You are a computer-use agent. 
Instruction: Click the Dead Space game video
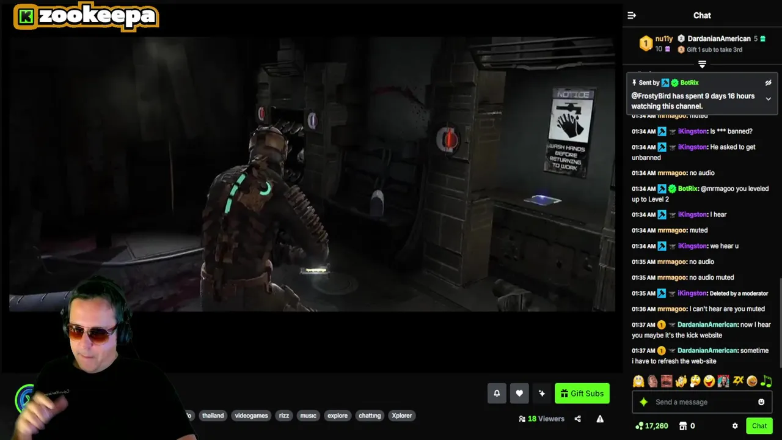tap(312, 174)
